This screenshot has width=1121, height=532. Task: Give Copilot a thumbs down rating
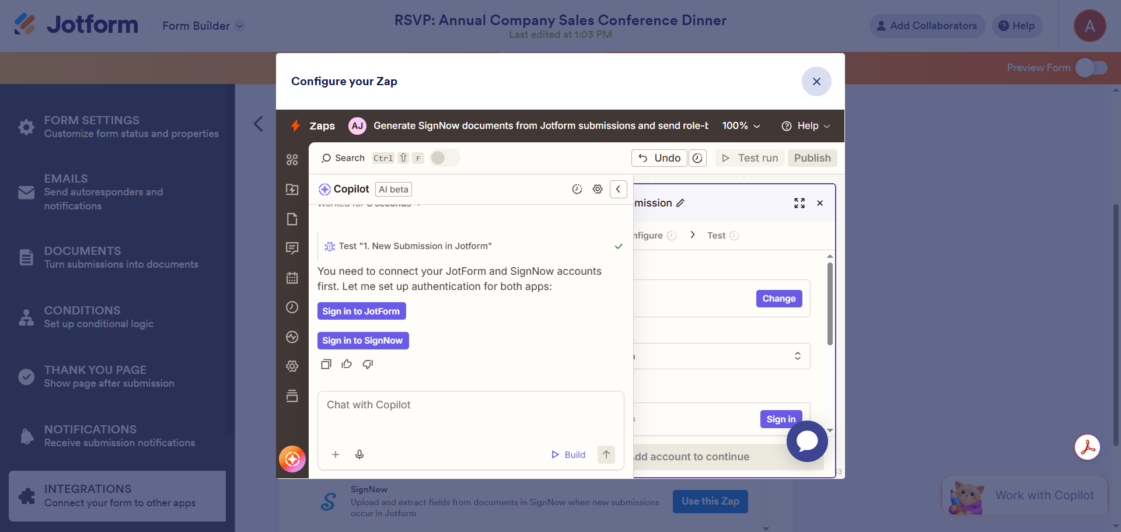[368, 363]
